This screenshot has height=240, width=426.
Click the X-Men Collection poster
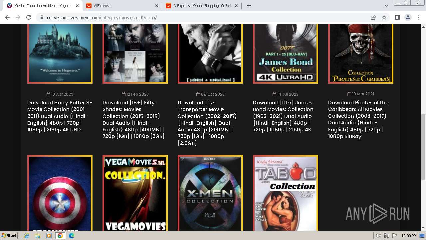tap(210, 193)
